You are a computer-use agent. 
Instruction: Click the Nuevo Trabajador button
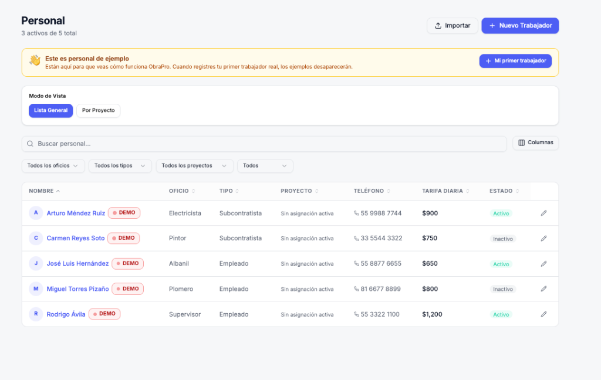point(520,26)
